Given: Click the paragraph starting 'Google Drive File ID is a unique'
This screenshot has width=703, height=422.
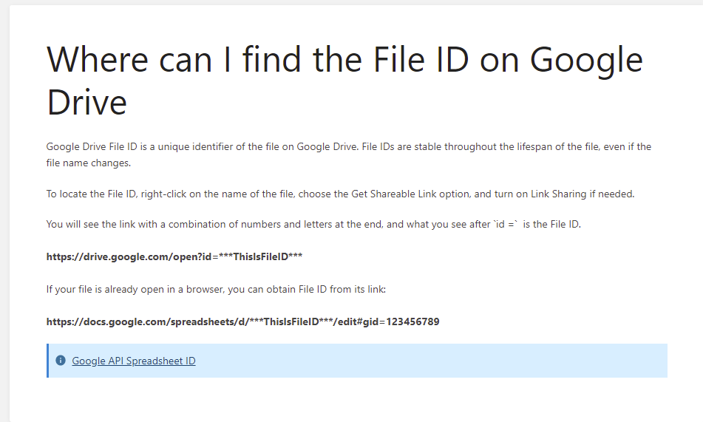Looking at the screenshot, I should point(349,154).
